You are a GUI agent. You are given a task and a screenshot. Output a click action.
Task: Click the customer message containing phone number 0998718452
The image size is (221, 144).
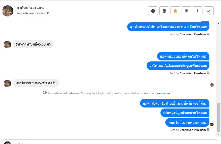coord(36,83)
